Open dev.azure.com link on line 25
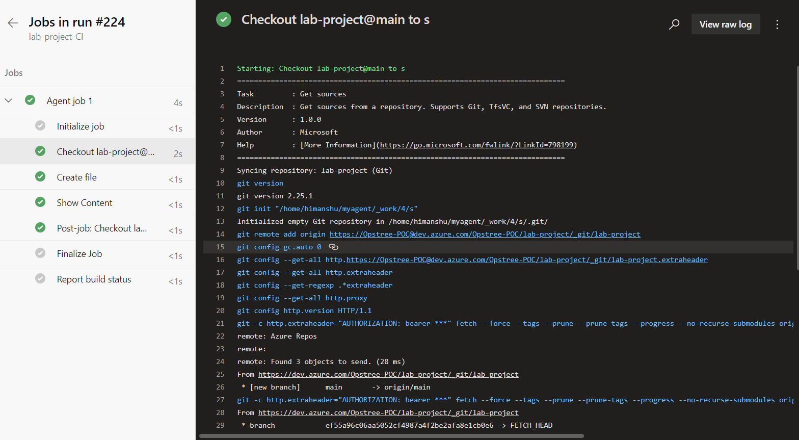 [x=388, y=374]
